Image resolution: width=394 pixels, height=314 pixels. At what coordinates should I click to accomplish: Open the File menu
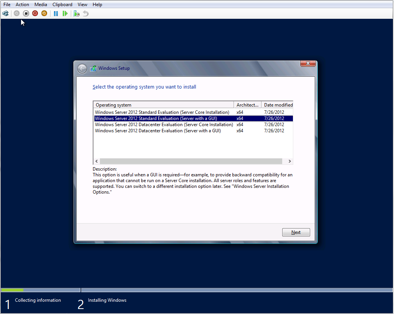7,5
